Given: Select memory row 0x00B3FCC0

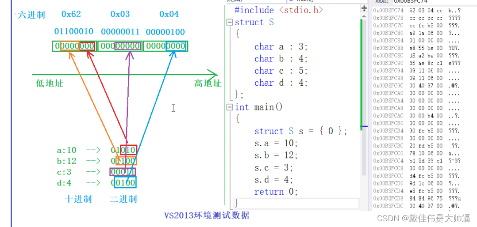Looking at the screenshot, I should (417, 153).
